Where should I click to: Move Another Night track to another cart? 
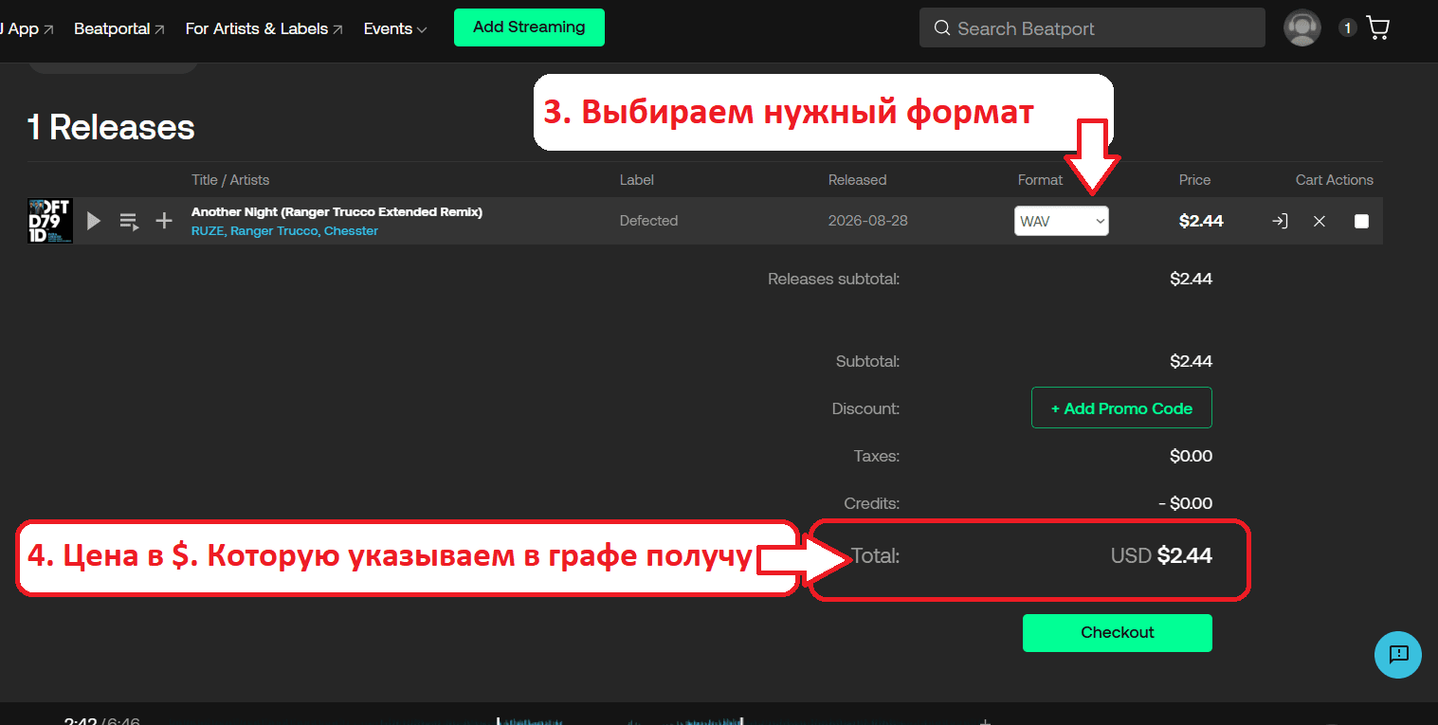click(x=1280, y=221)
